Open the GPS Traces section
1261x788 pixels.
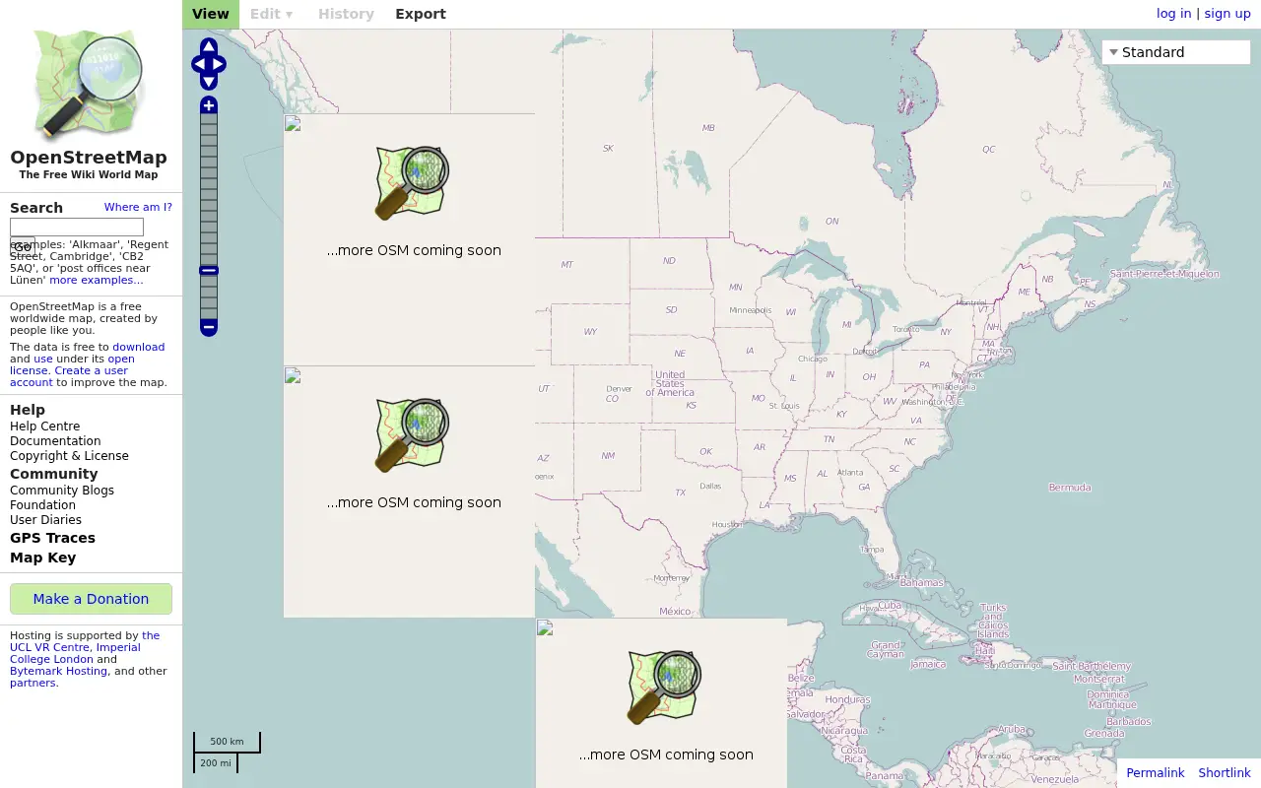tap(52, 538)
